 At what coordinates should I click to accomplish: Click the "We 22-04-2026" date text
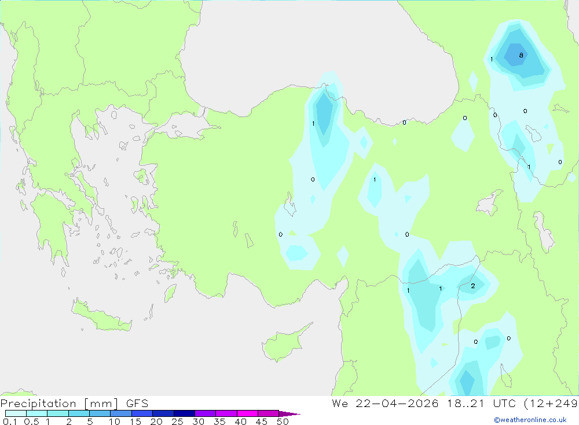385,404
